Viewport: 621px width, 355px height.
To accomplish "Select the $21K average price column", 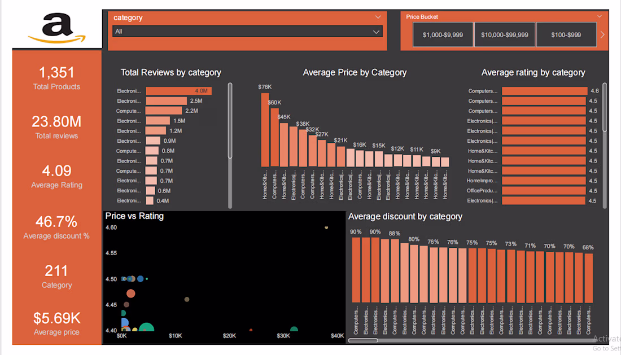I will (x=341, y=156).
